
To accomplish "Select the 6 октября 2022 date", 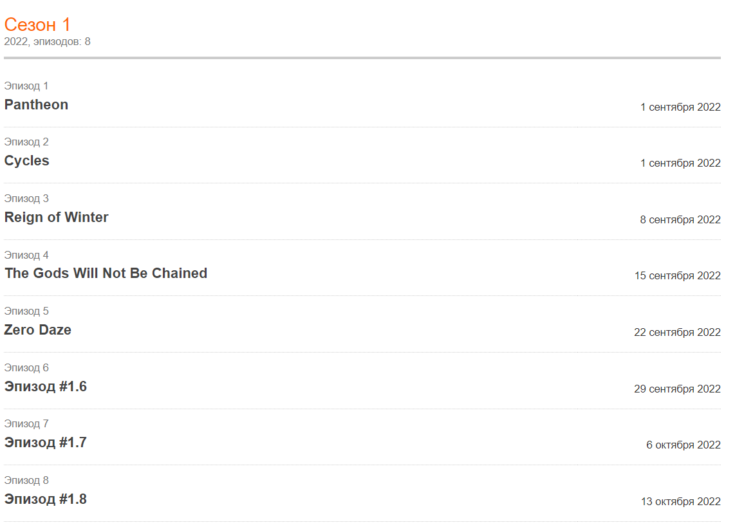I will pyautogui.click(x=684, y=445).
